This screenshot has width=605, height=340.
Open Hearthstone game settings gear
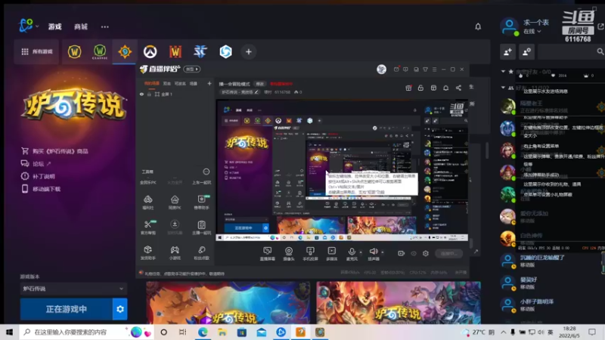(x=120, y=309)
